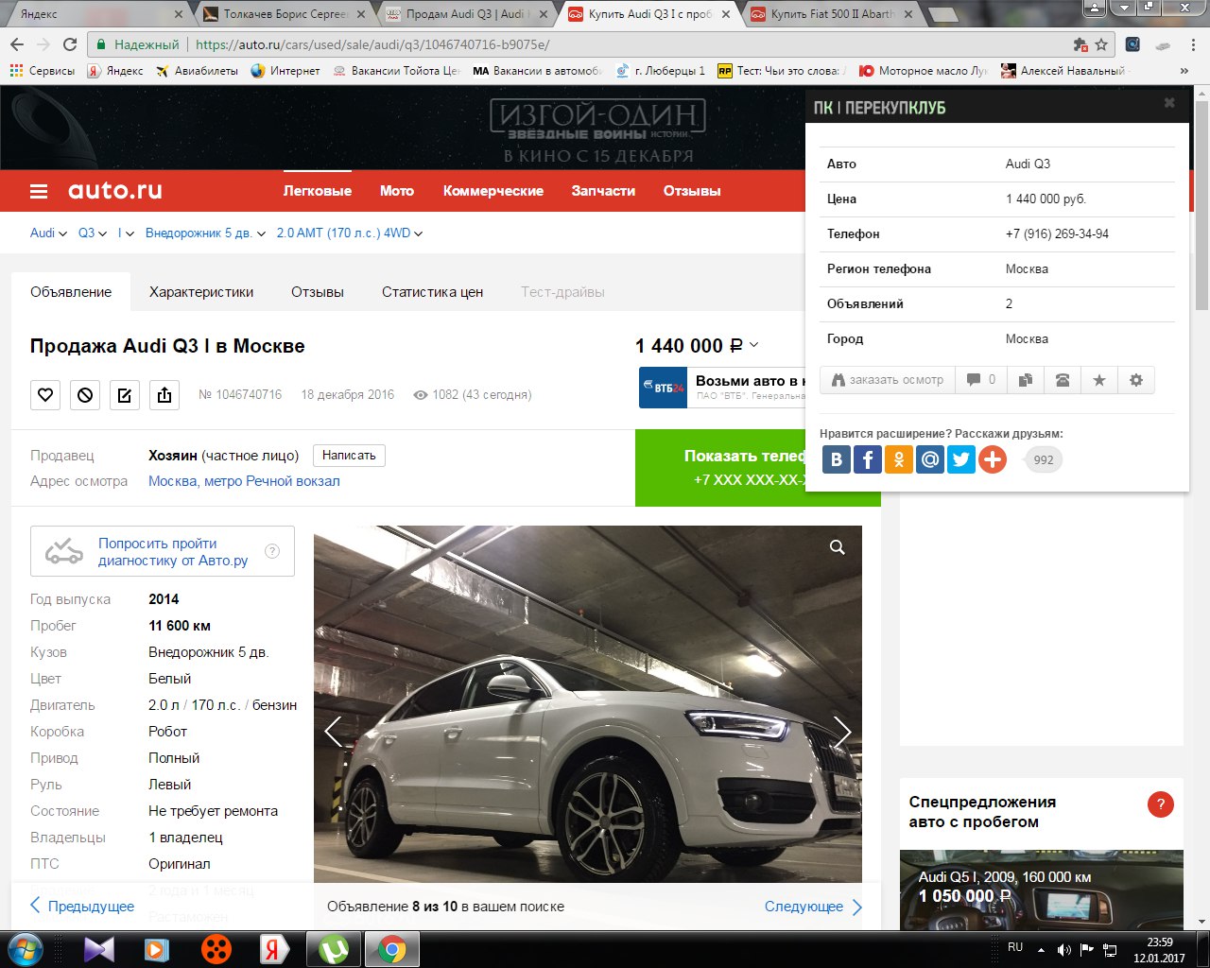The image size is (1210, 968).
Task: Expand the 2.0 AMT (170 л.с.) 4WD dropdown
Action: pyautogui.click(x=350, y=233)
